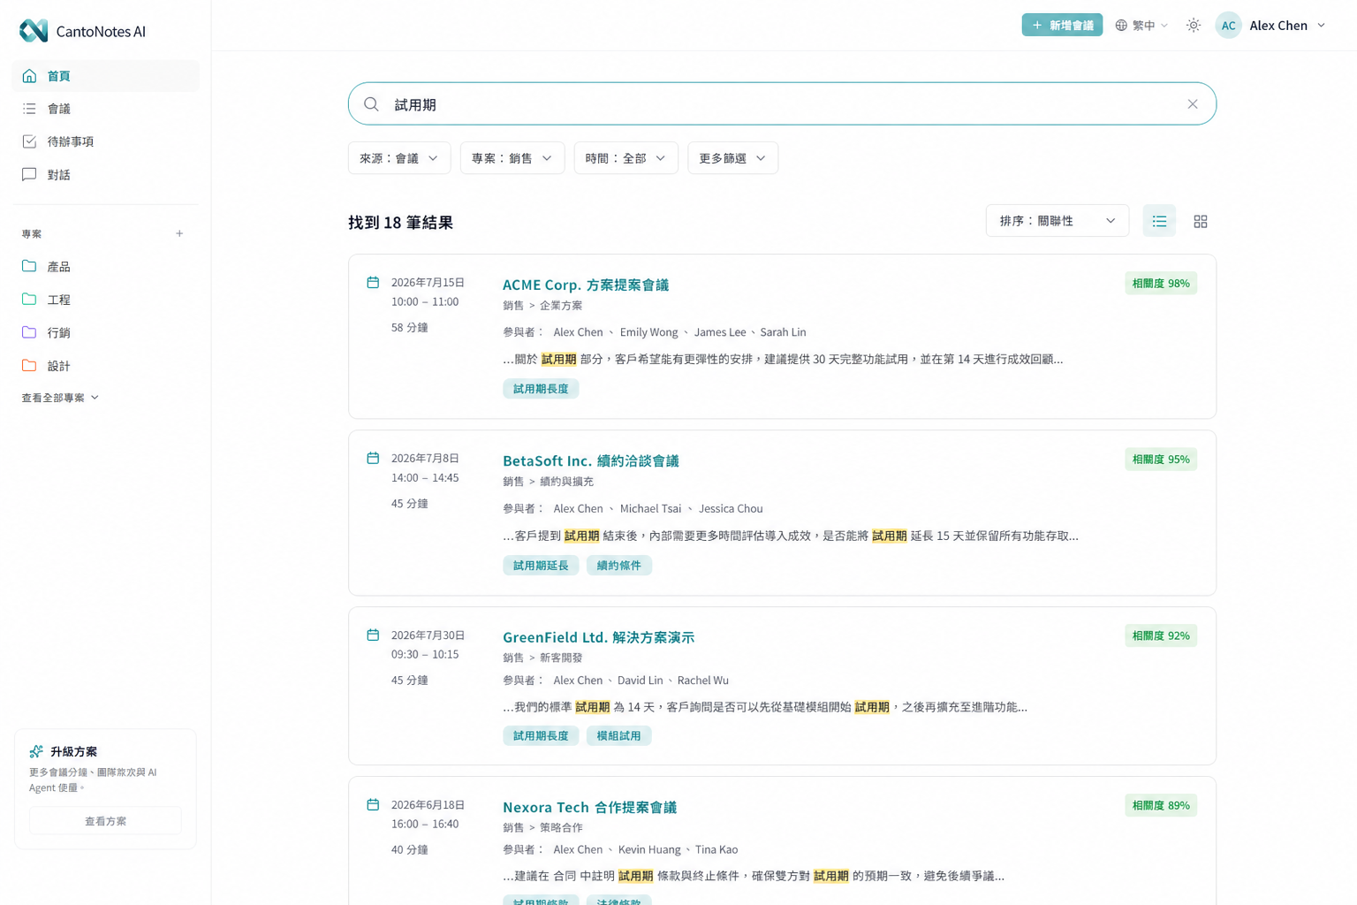Screen dimensions: 1357x905
Task: Switch to grid view
Action: [1200, 222]
